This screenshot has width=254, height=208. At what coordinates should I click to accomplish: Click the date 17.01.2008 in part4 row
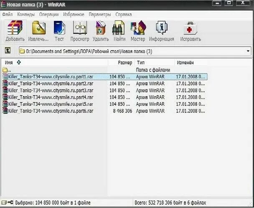[x=190, y=97]
